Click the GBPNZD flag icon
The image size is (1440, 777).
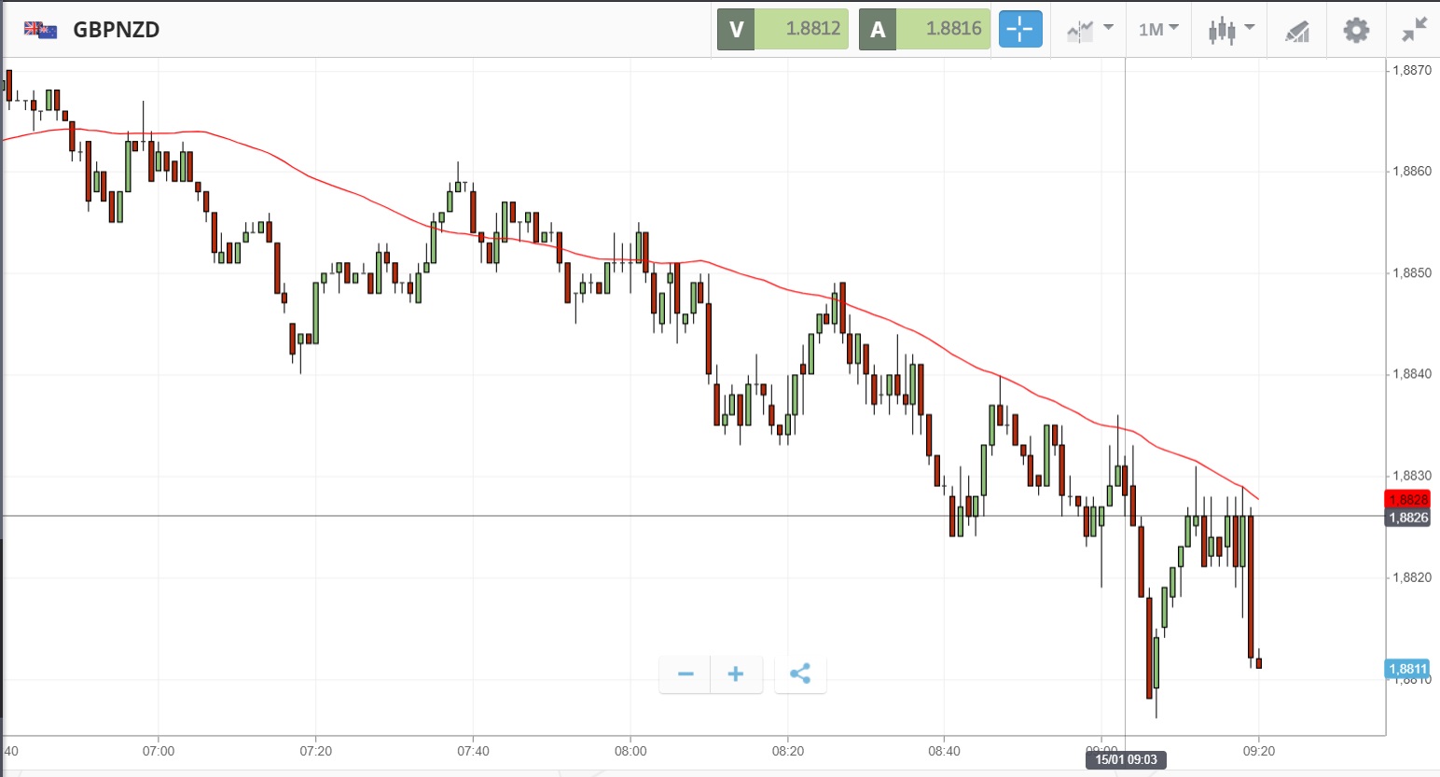[x=40, y=30]
